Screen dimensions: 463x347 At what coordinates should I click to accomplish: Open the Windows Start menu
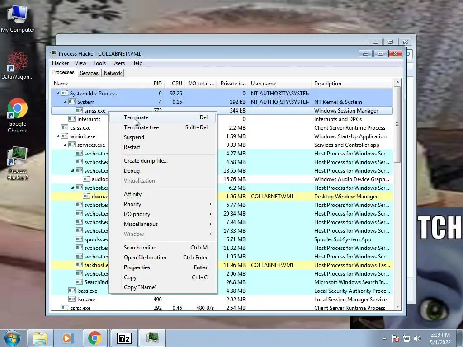point(12,338)
